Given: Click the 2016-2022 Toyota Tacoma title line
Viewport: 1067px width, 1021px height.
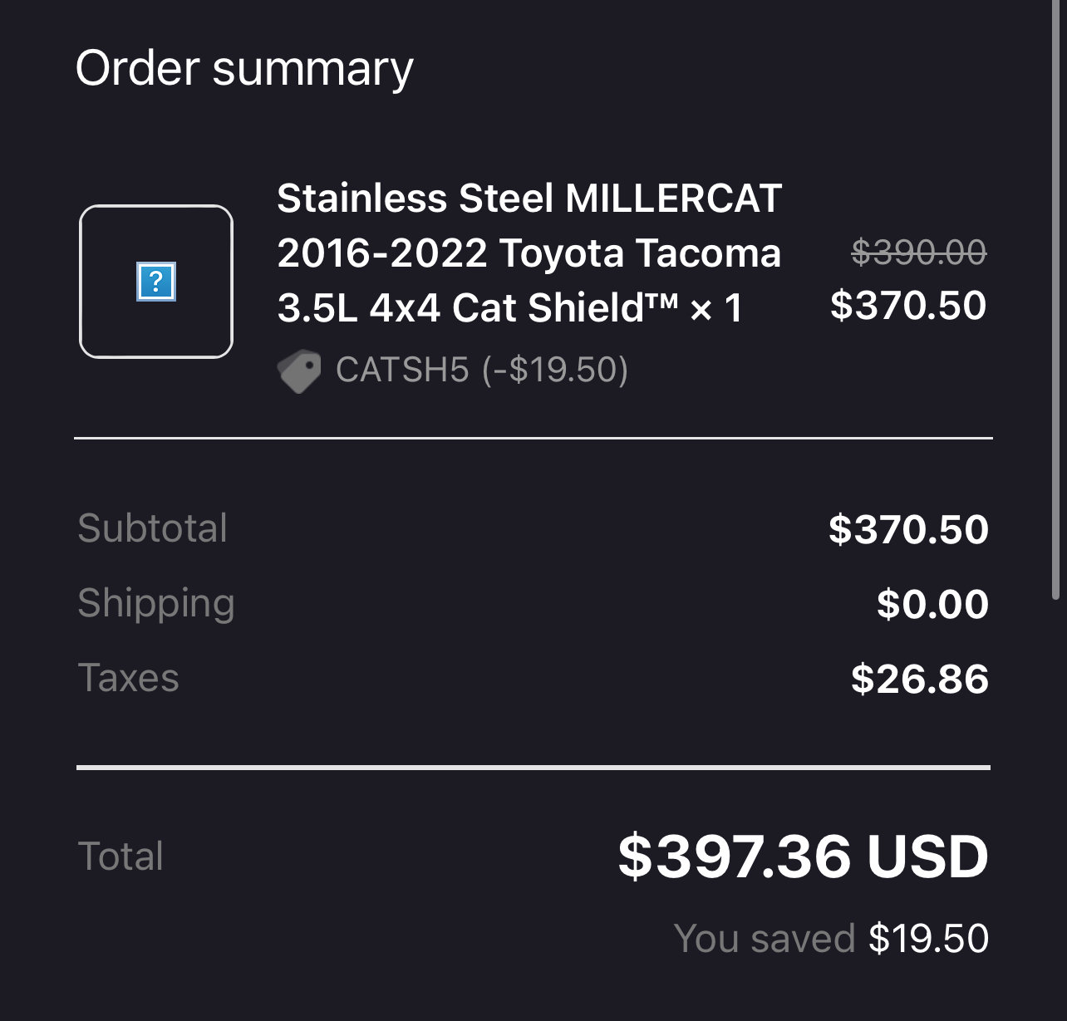Looking at the screenshot, I should pyautogui.click(x=529, y=253).
